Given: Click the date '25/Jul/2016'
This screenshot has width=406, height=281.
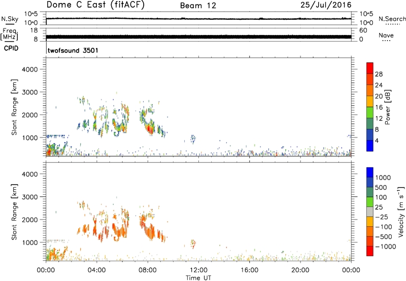Looking at the screenshot, I should tap(326, 5).
